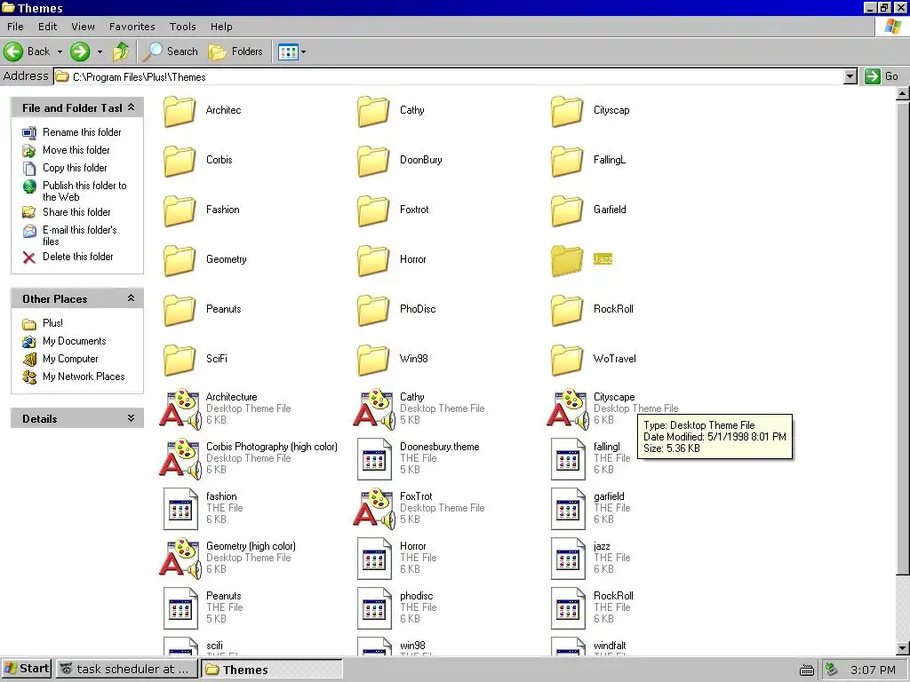Open the Address bar dropdown list

850,76
